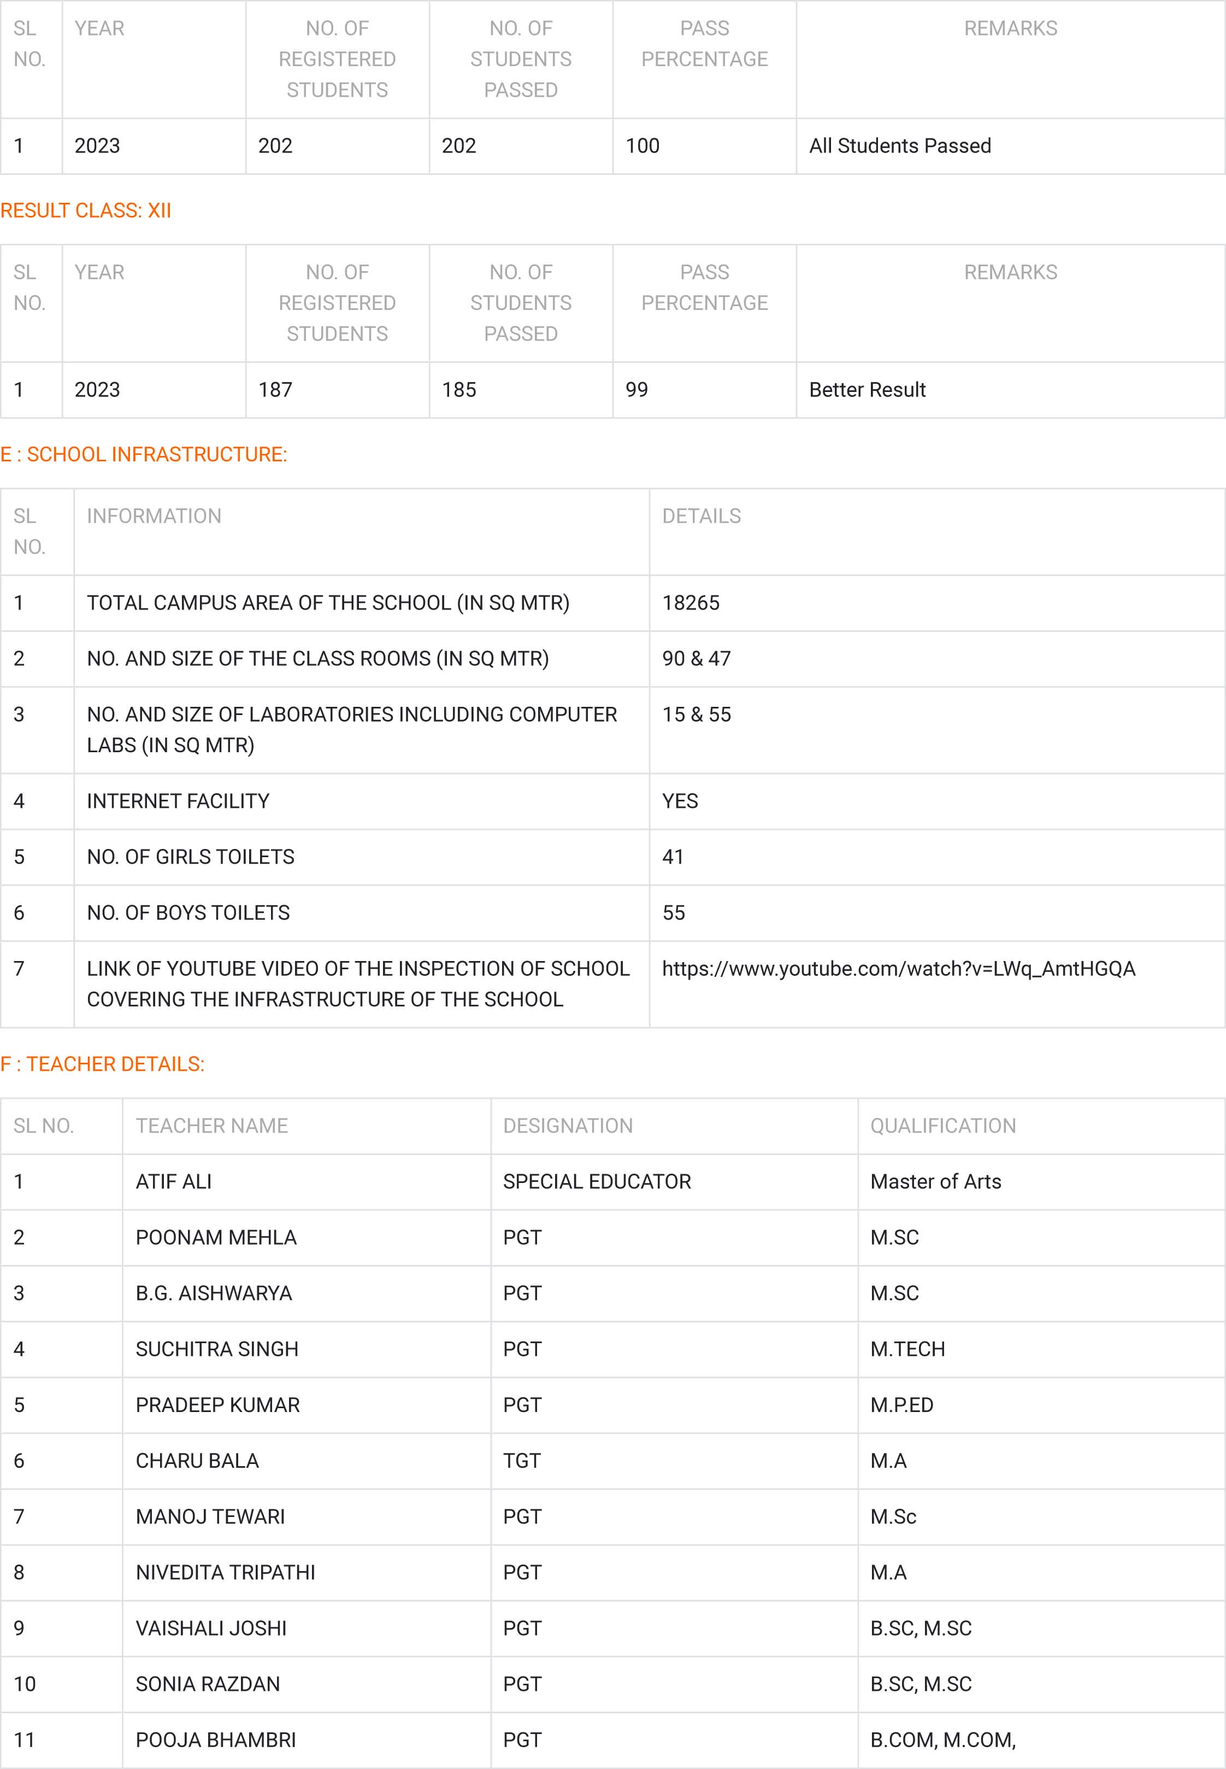This screenshot has width=1226, height=1769.
Task: Click the RESULT CLASS: XII heading
Action: click(85, 210)
